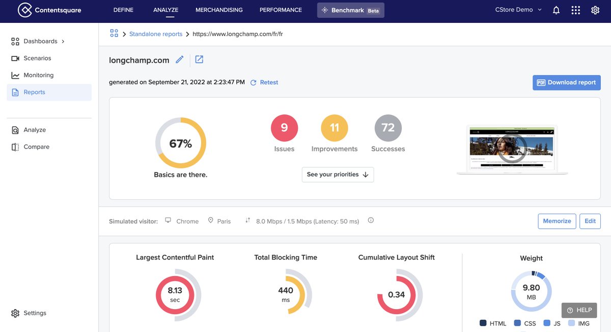Screen dimensions: 611x332
Task: Click the Chrome desktop device icon
Action: [x=168, y=221]
